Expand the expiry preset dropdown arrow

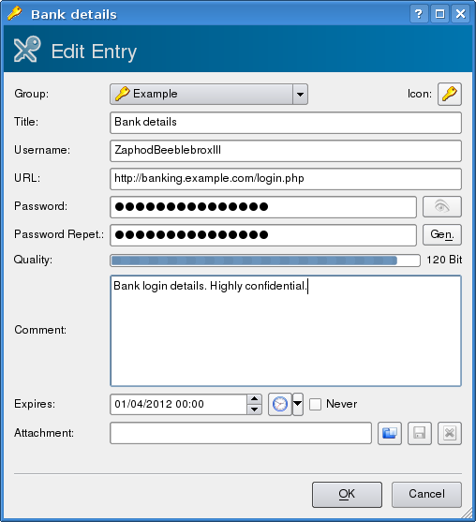pos(298,404)
